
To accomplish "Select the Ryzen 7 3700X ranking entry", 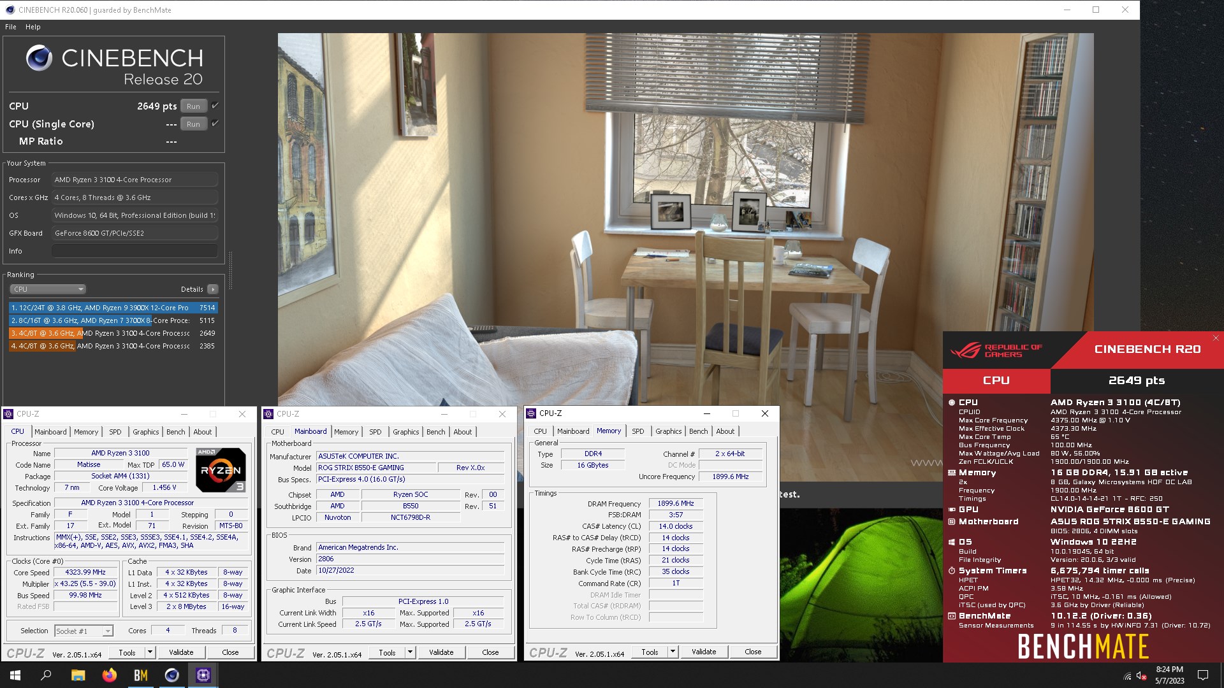I will pos(113,320).
